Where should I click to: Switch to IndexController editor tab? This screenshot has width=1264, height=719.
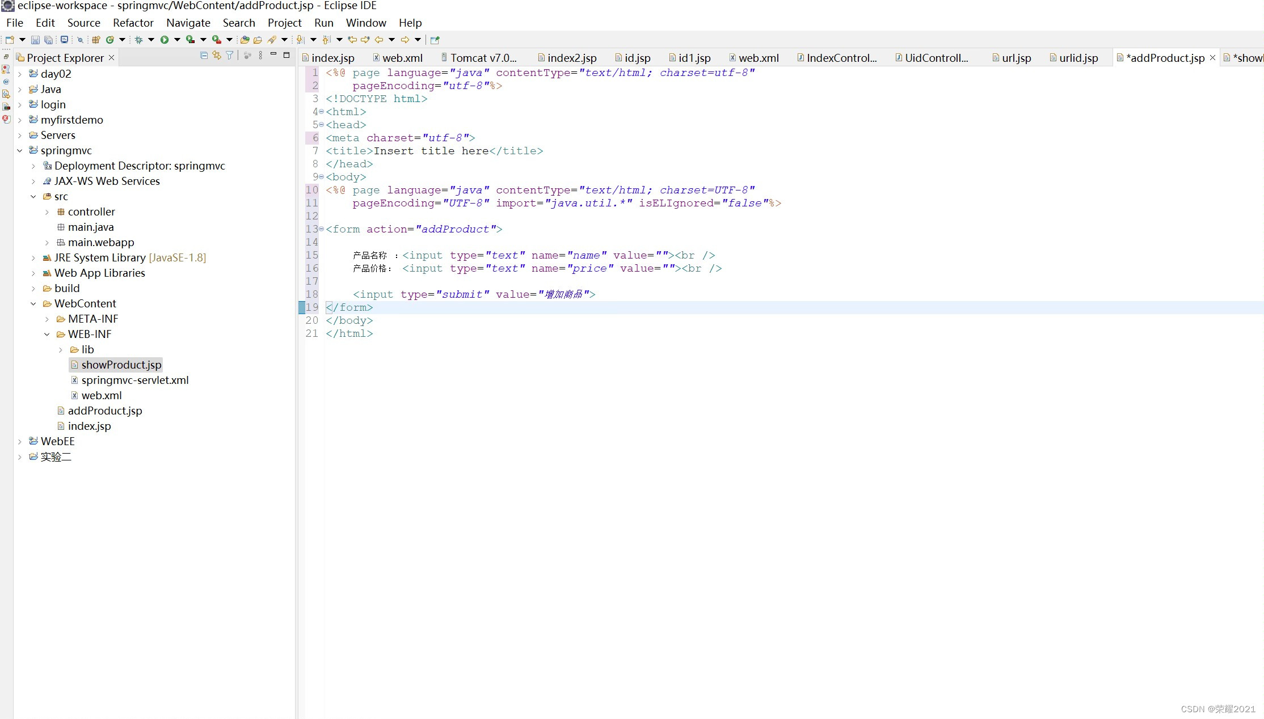tap(837, 58)
